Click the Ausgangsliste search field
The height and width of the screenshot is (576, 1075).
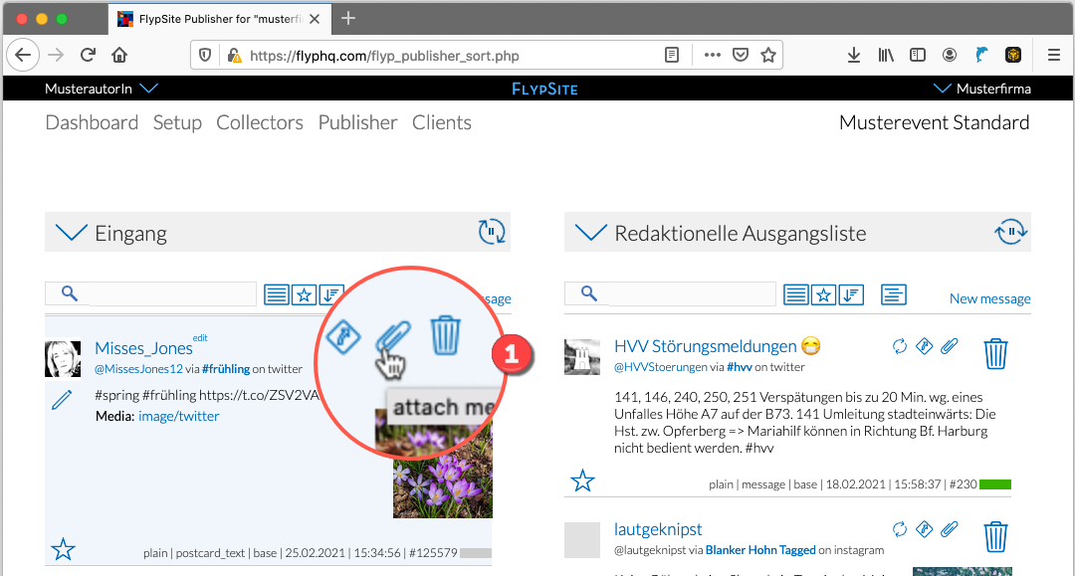[x=671, y=293]
